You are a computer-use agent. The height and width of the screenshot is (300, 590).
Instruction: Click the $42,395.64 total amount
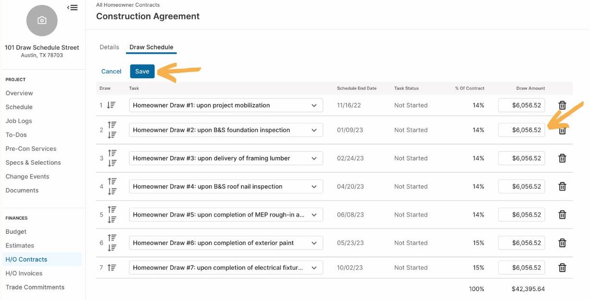pyautogui.click(x=528, y=289)
